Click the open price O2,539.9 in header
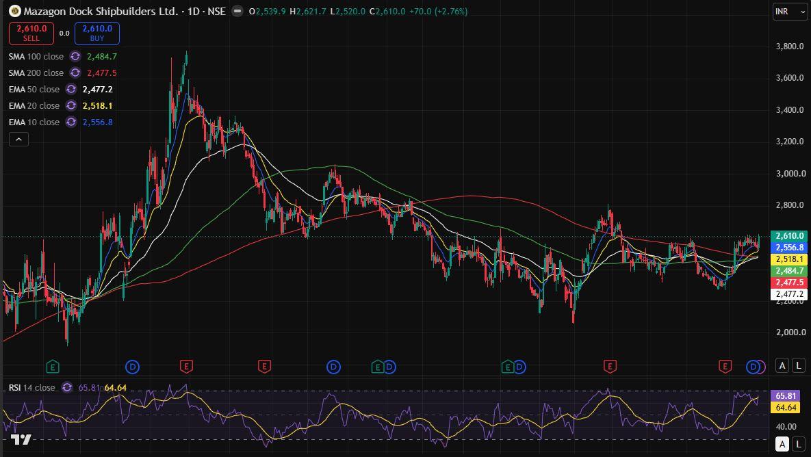This screenshot has height=457, width=811. (268, 11)
